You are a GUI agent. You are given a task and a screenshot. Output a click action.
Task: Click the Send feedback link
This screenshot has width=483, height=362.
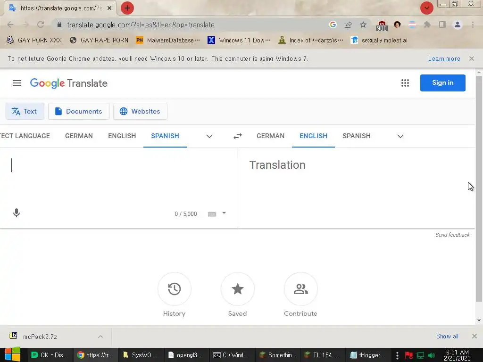(452, 235)
